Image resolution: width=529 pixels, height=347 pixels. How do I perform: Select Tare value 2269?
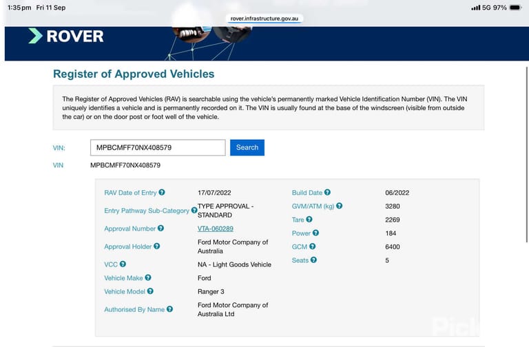click(x=393, y=220)
